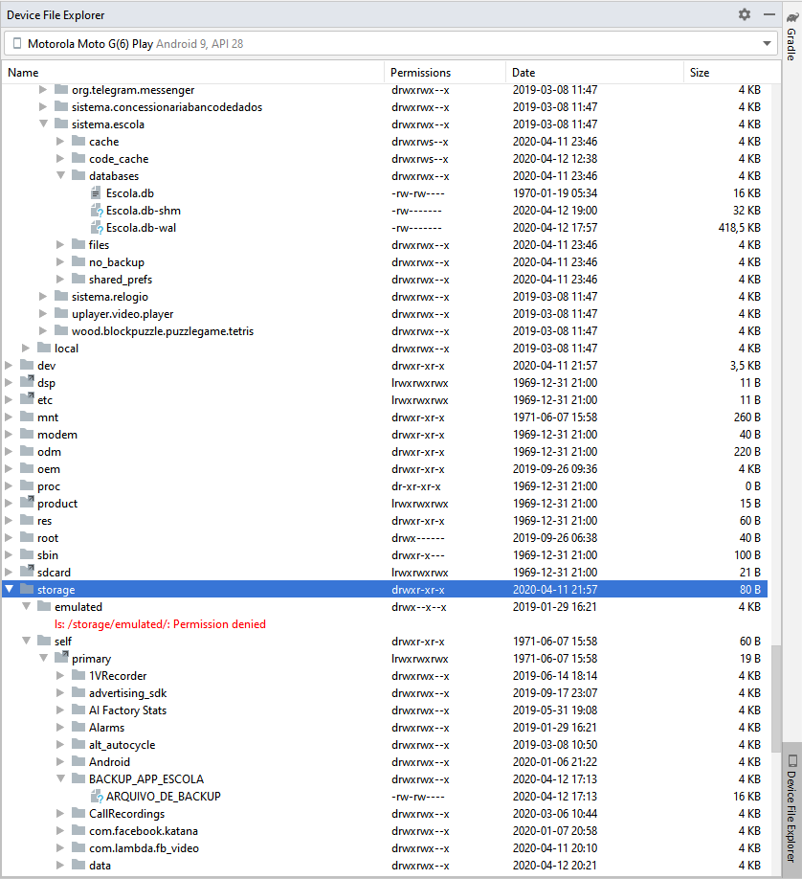Click the vertical scrollbar thumb
Viewport: 802px width, 879px height.
click(x=775, y=698)
